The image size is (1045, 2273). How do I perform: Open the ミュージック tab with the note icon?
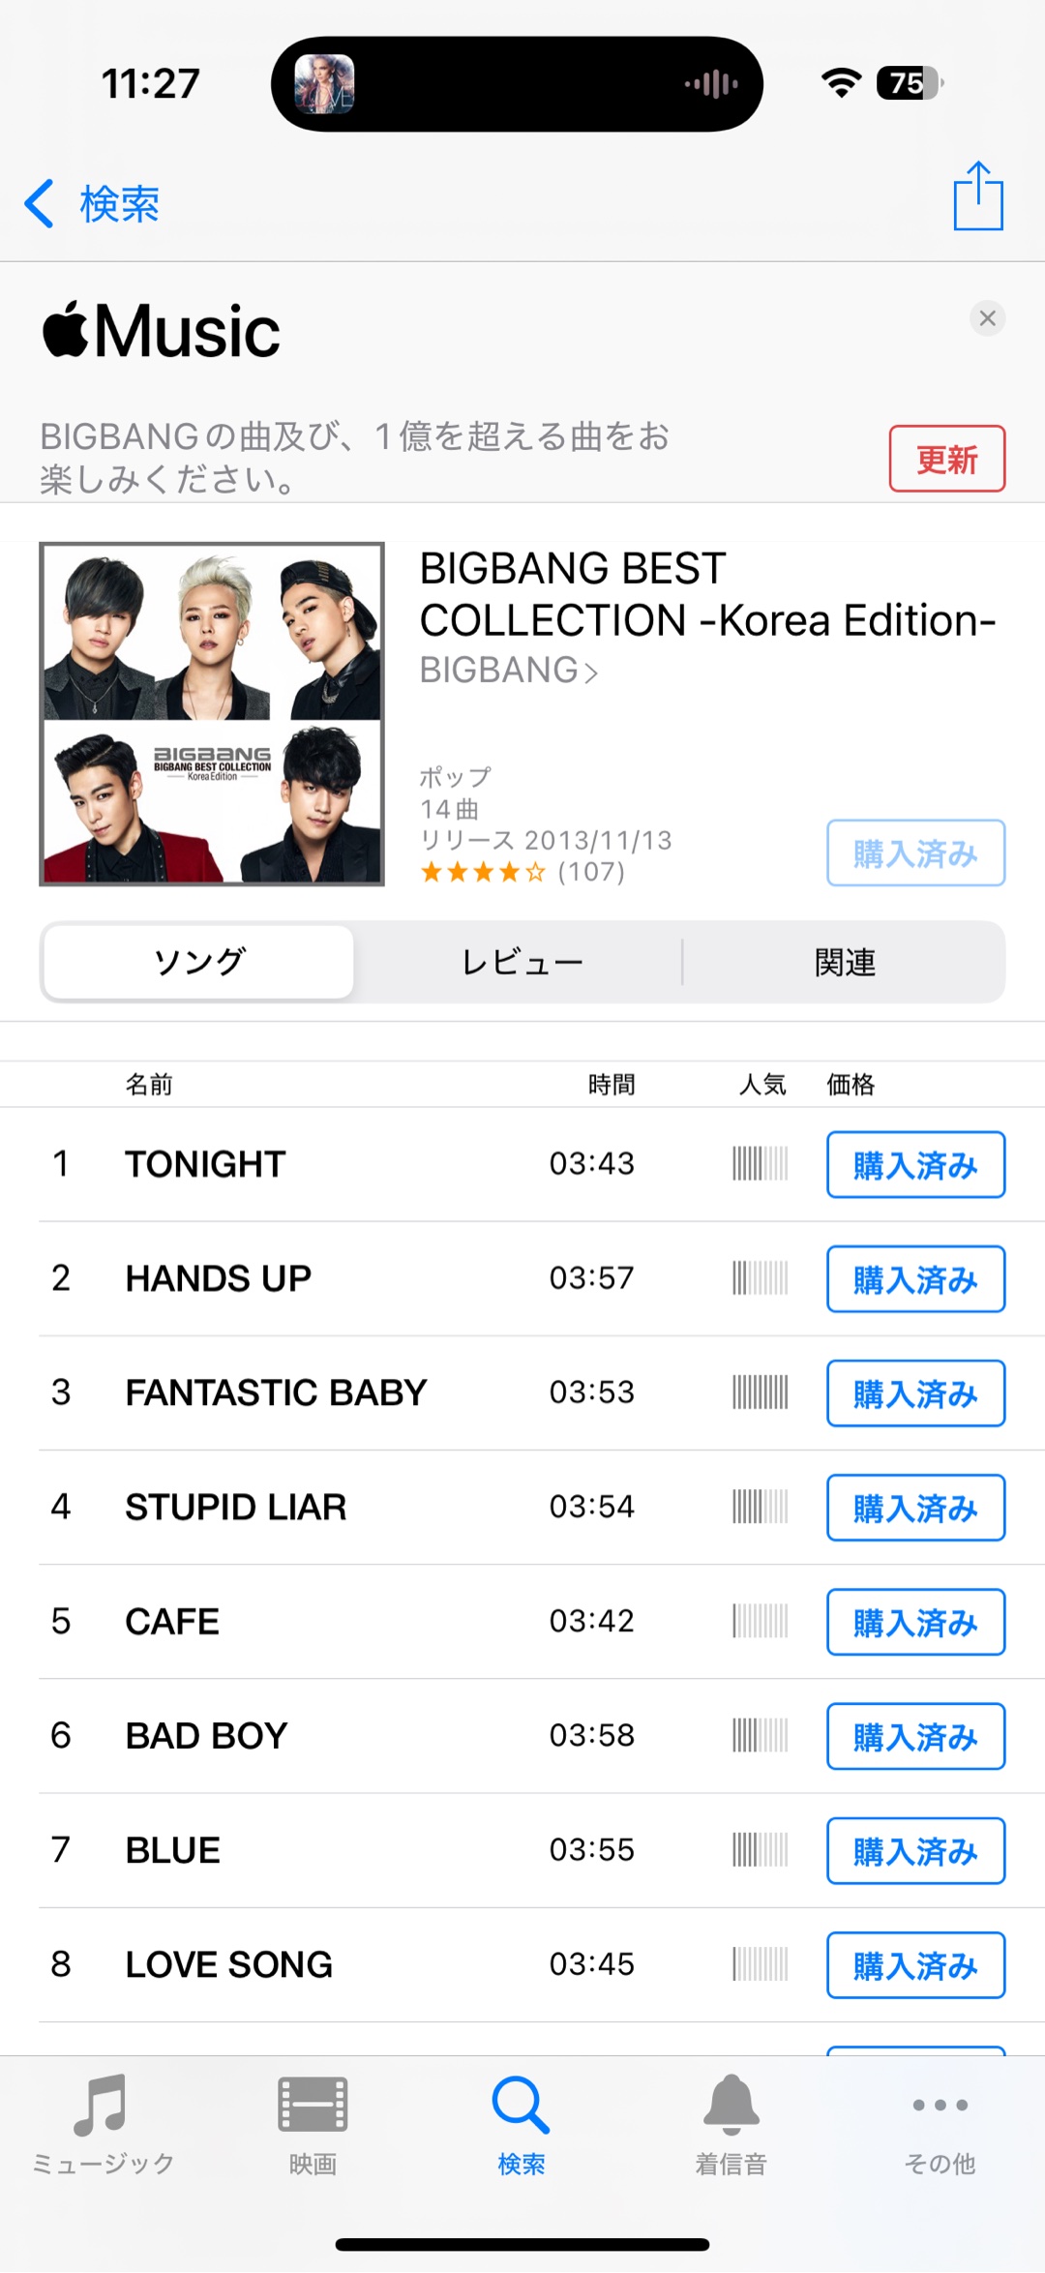click(104, 2124)
